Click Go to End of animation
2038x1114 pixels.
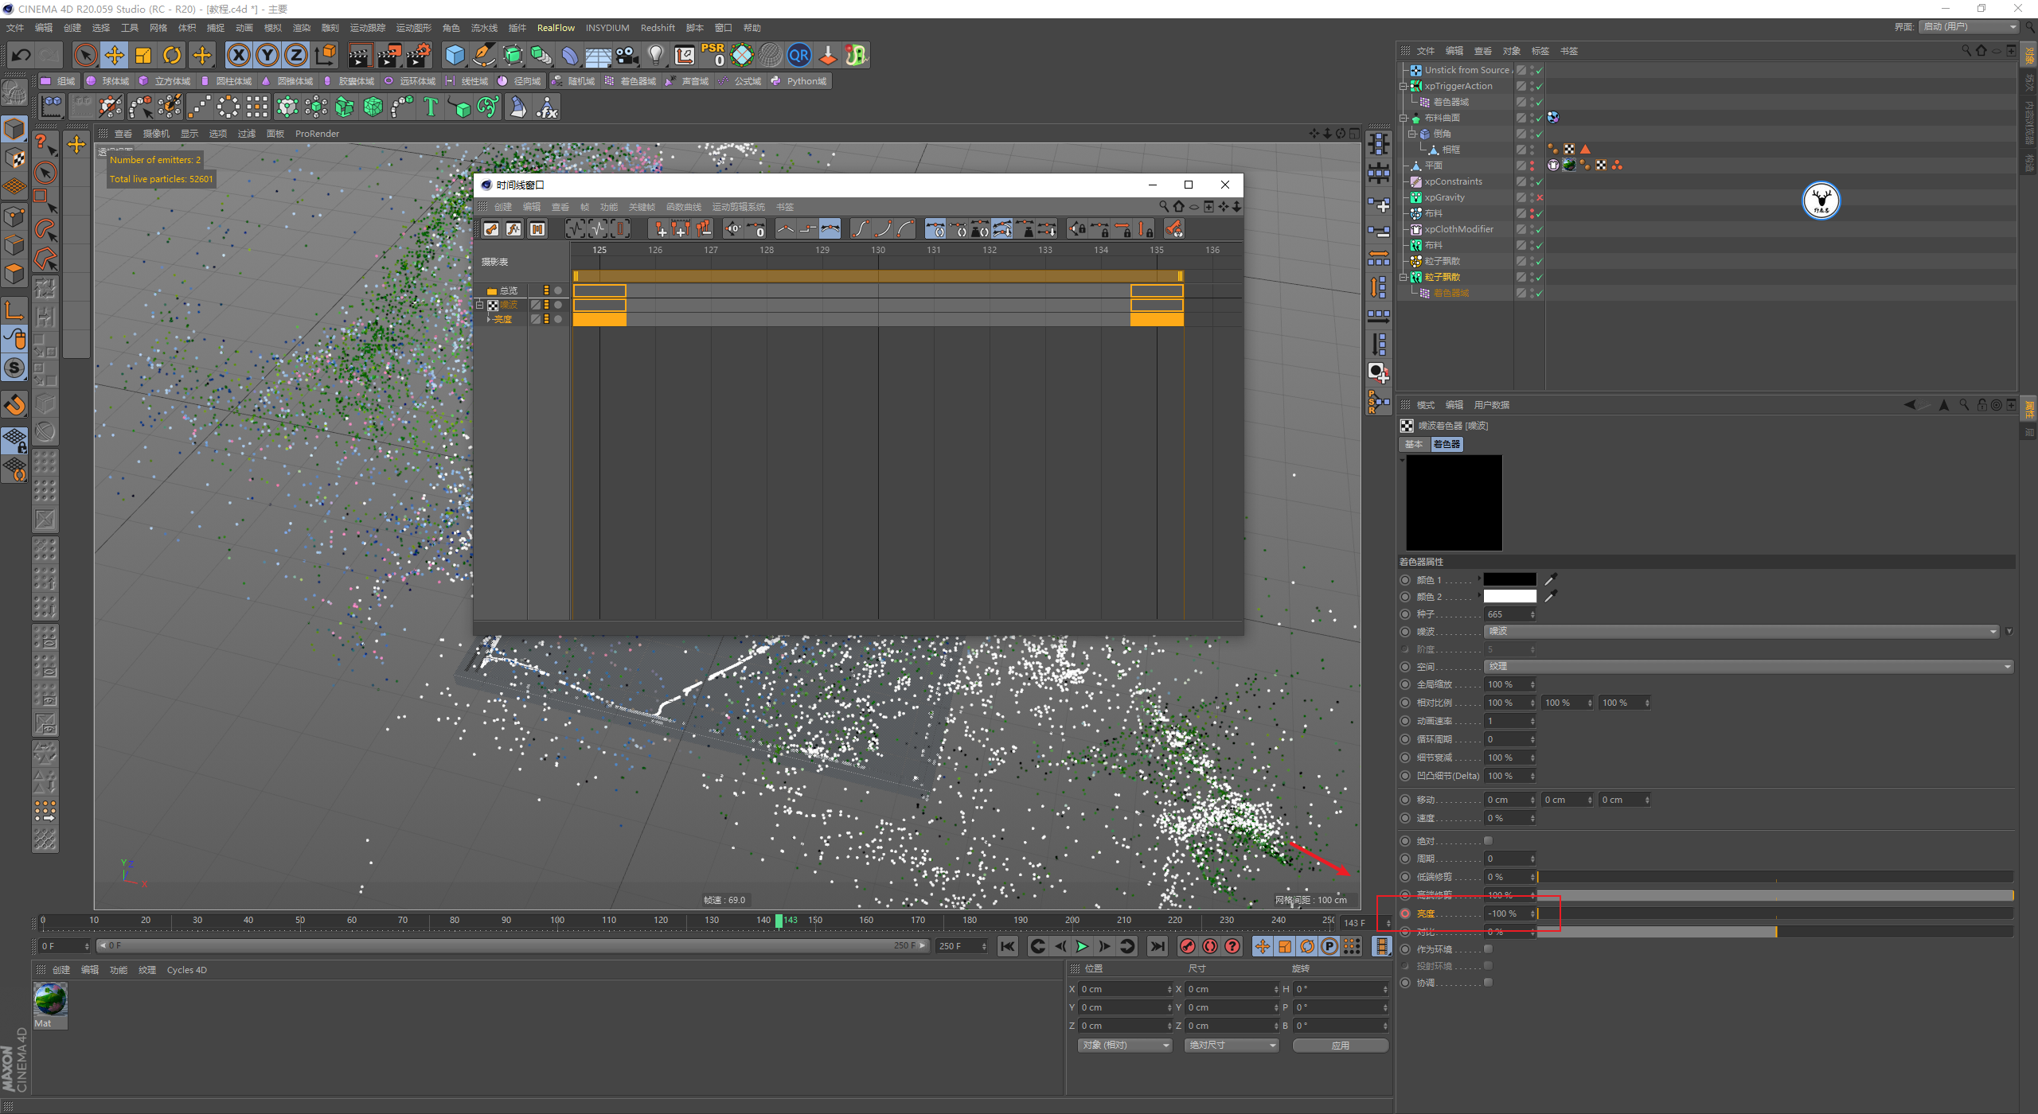point(1158,946)
